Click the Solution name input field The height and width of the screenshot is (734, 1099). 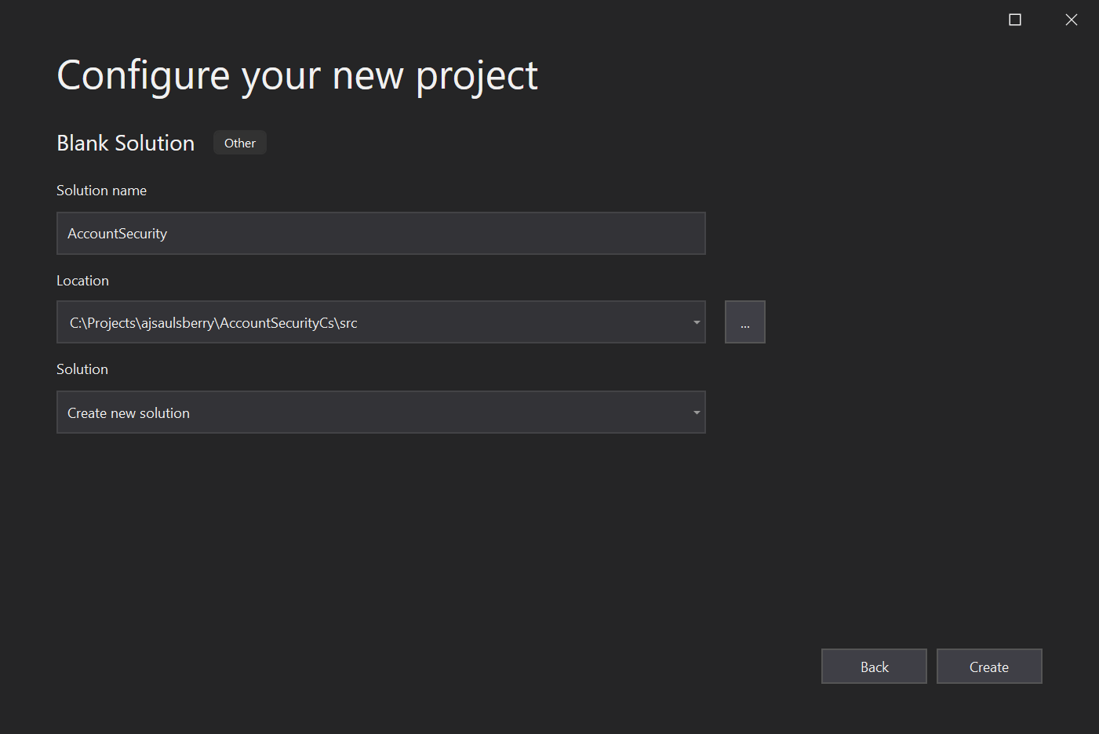click(x=380, y=233)
